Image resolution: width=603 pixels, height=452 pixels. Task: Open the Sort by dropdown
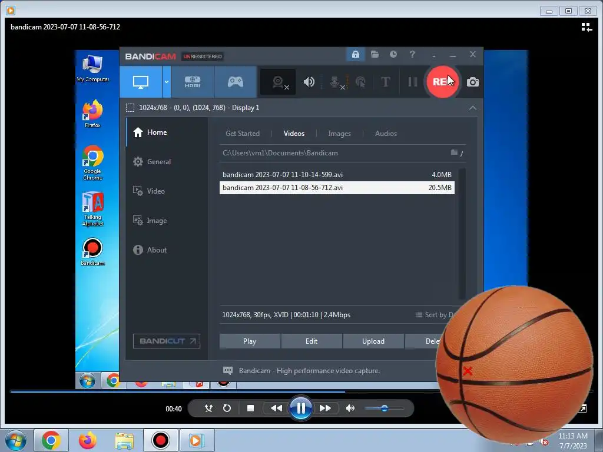(x=435, y=315)
